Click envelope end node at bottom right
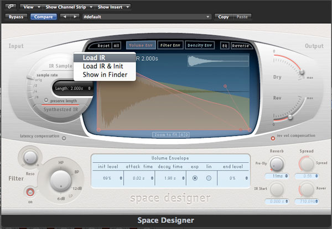 click(x=250, y=130)
